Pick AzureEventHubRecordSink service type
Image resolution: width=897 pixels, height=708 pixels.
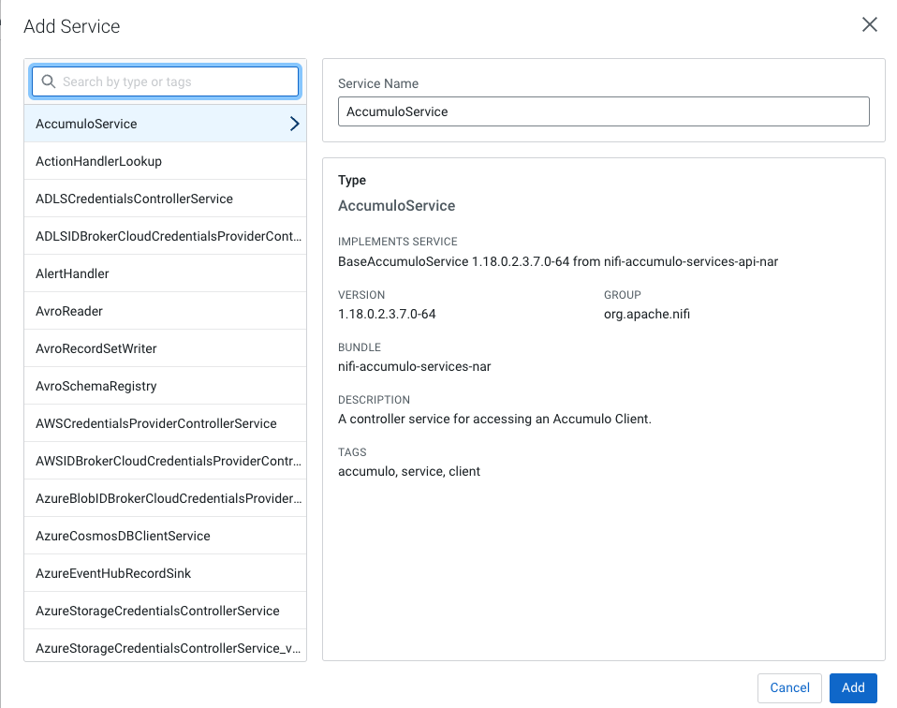[x=113, y=573]
